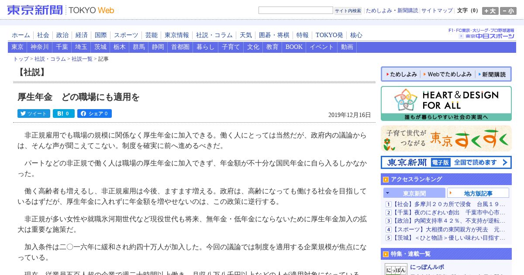Select 暮らし in the blue nav bar
The height and width of the screenshot is (275, 524).
coord(206,47)
